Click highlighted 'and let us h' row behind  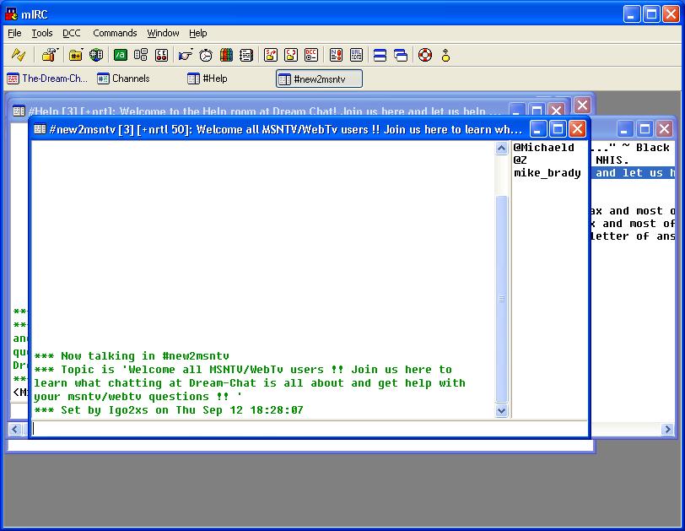click(633, 172)
